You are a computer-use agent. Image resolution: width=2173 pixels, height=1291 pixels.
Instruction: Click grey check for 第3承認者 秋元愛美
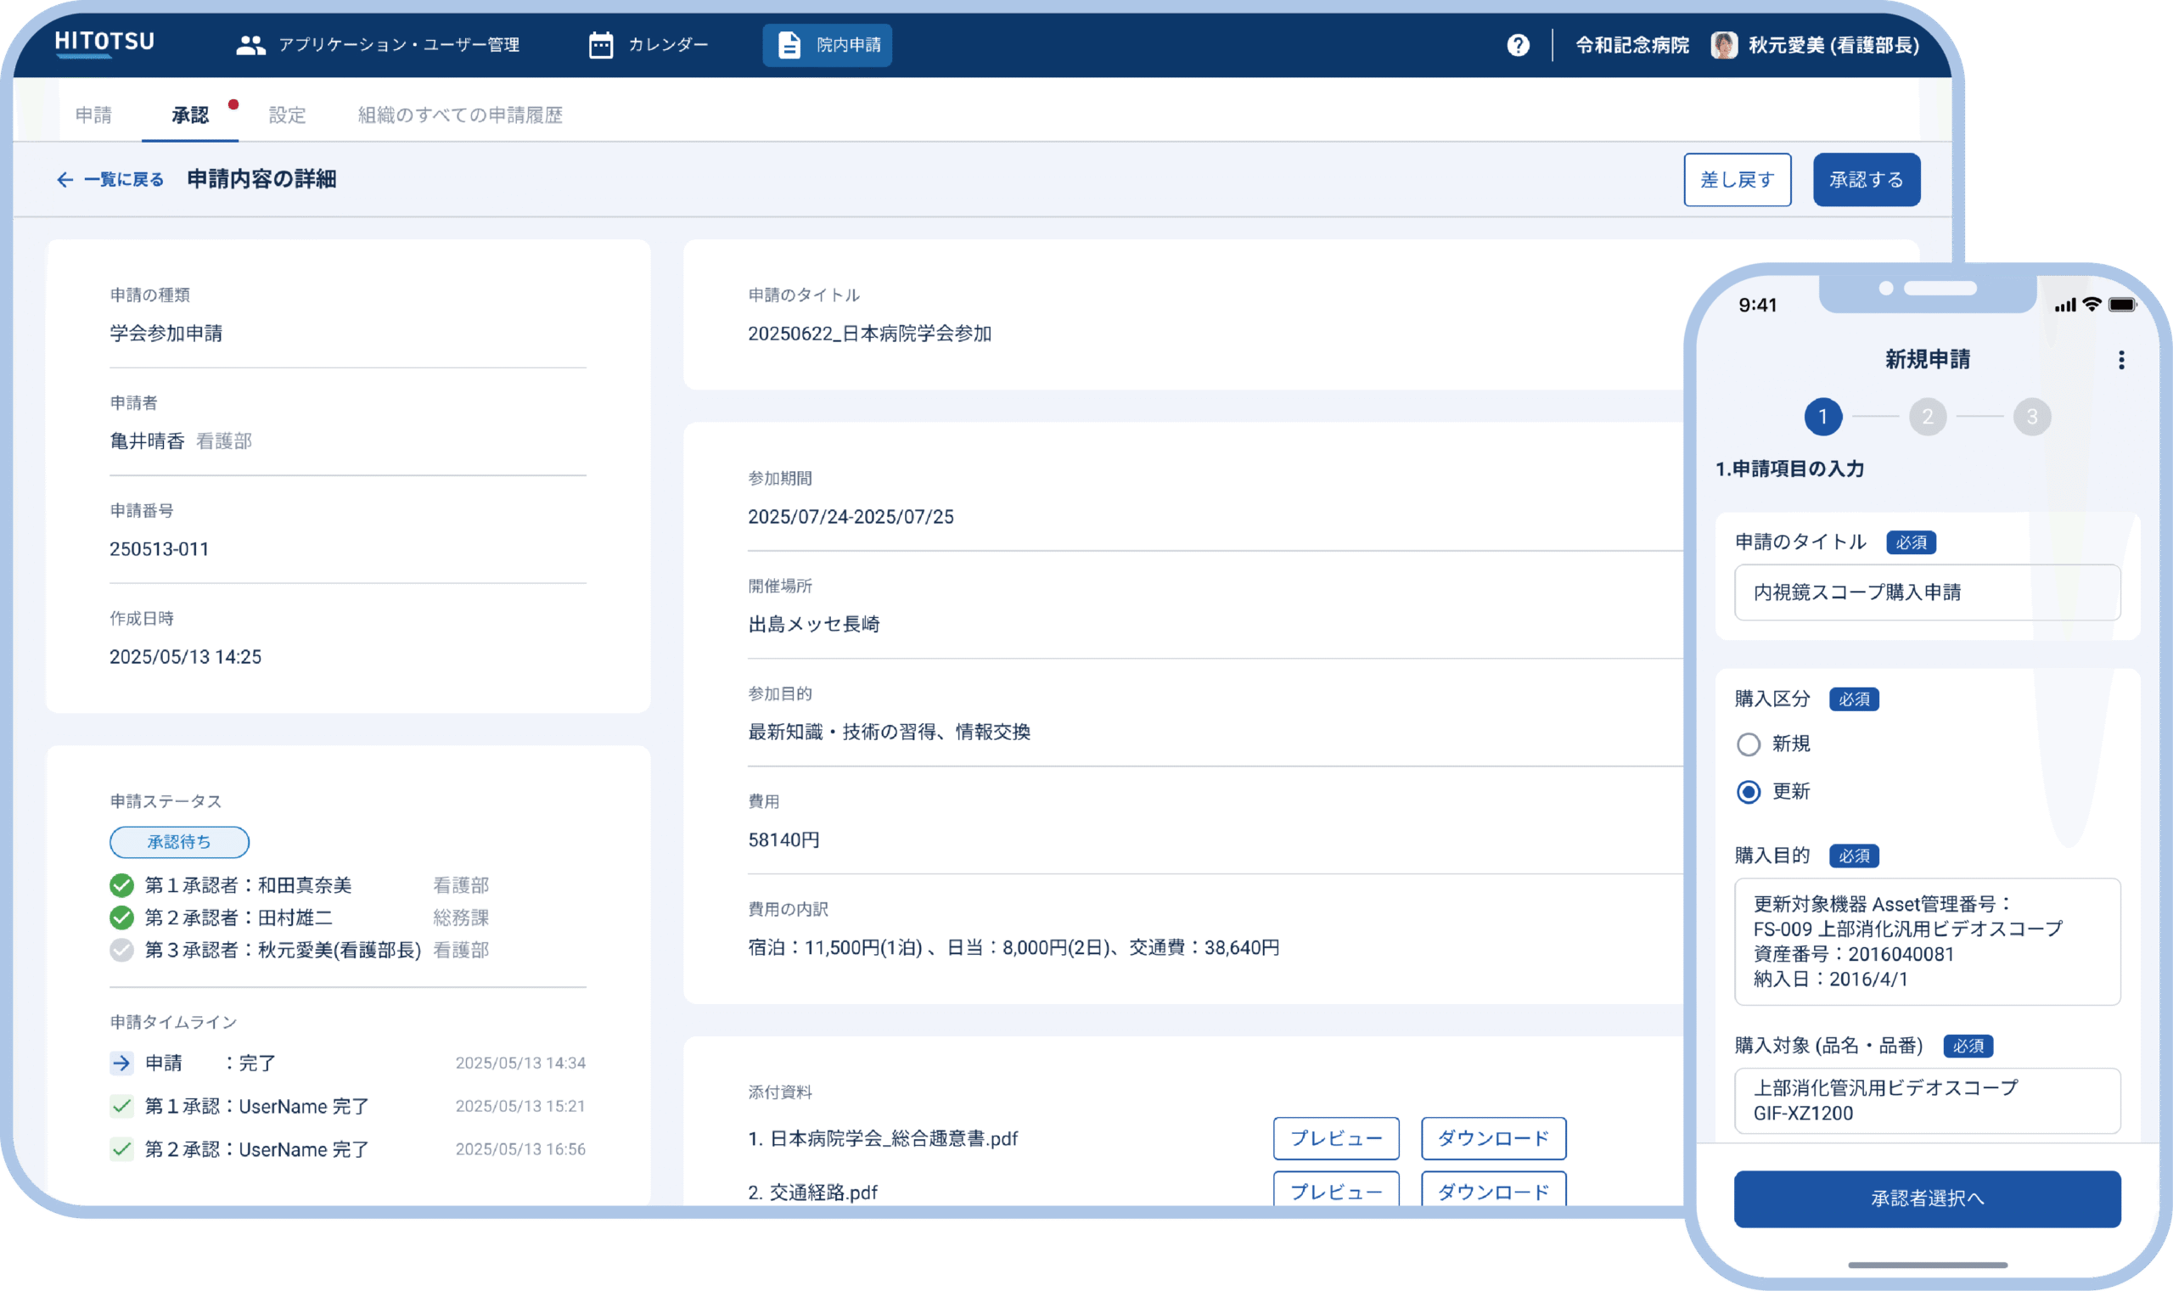[121, 950]
